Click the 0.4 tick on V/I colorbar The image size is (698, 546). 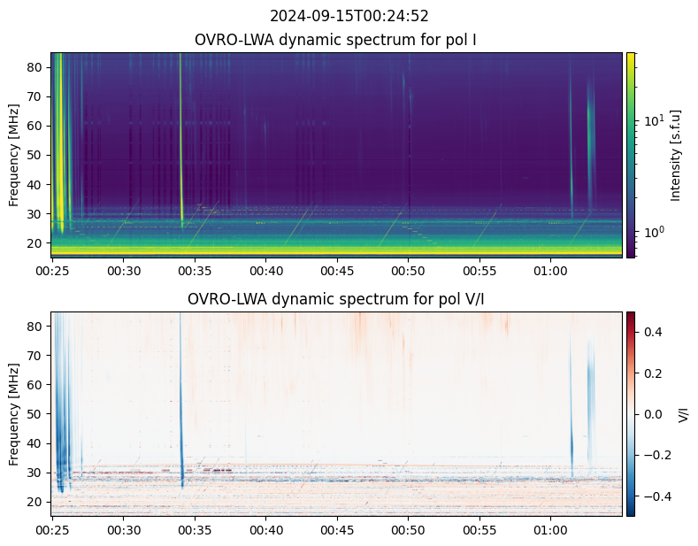click(x=653, y=332)
